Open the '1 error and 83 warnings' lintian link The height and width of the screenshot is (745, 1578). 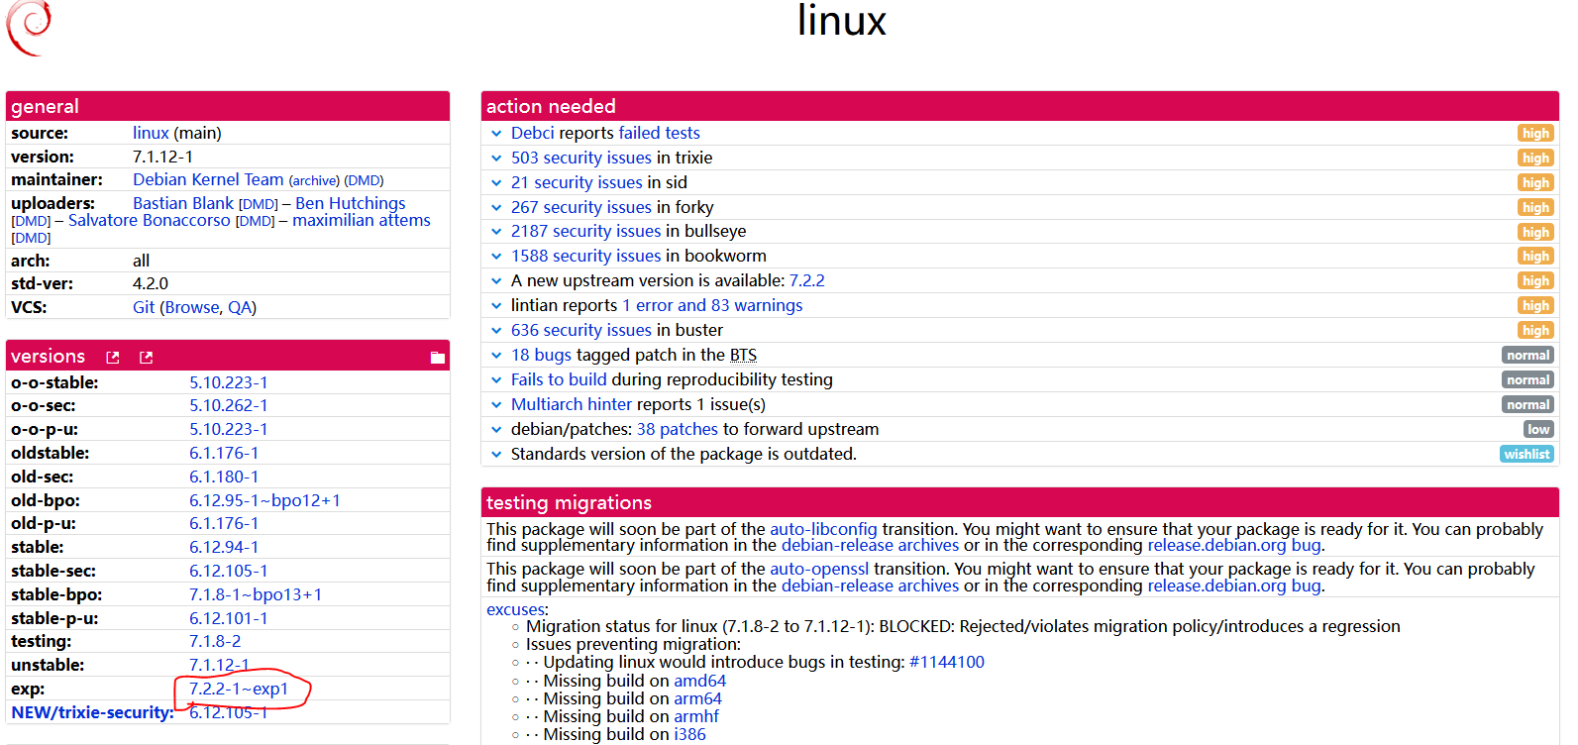pyautogui.click(x=712, y=305)
